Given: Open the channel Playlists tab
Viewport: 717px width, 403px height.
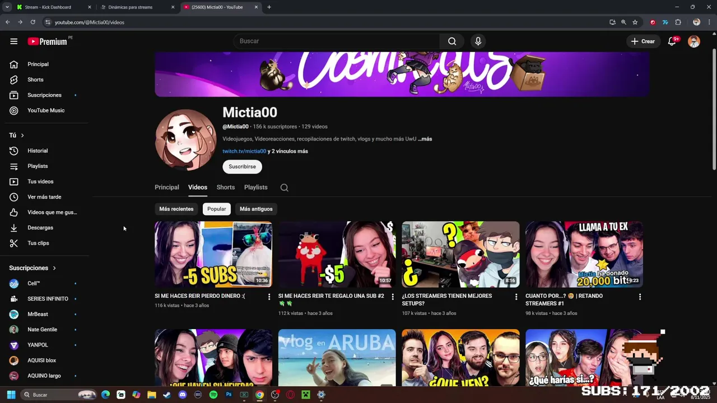Looking at the screenshot, I should [256, 188].
